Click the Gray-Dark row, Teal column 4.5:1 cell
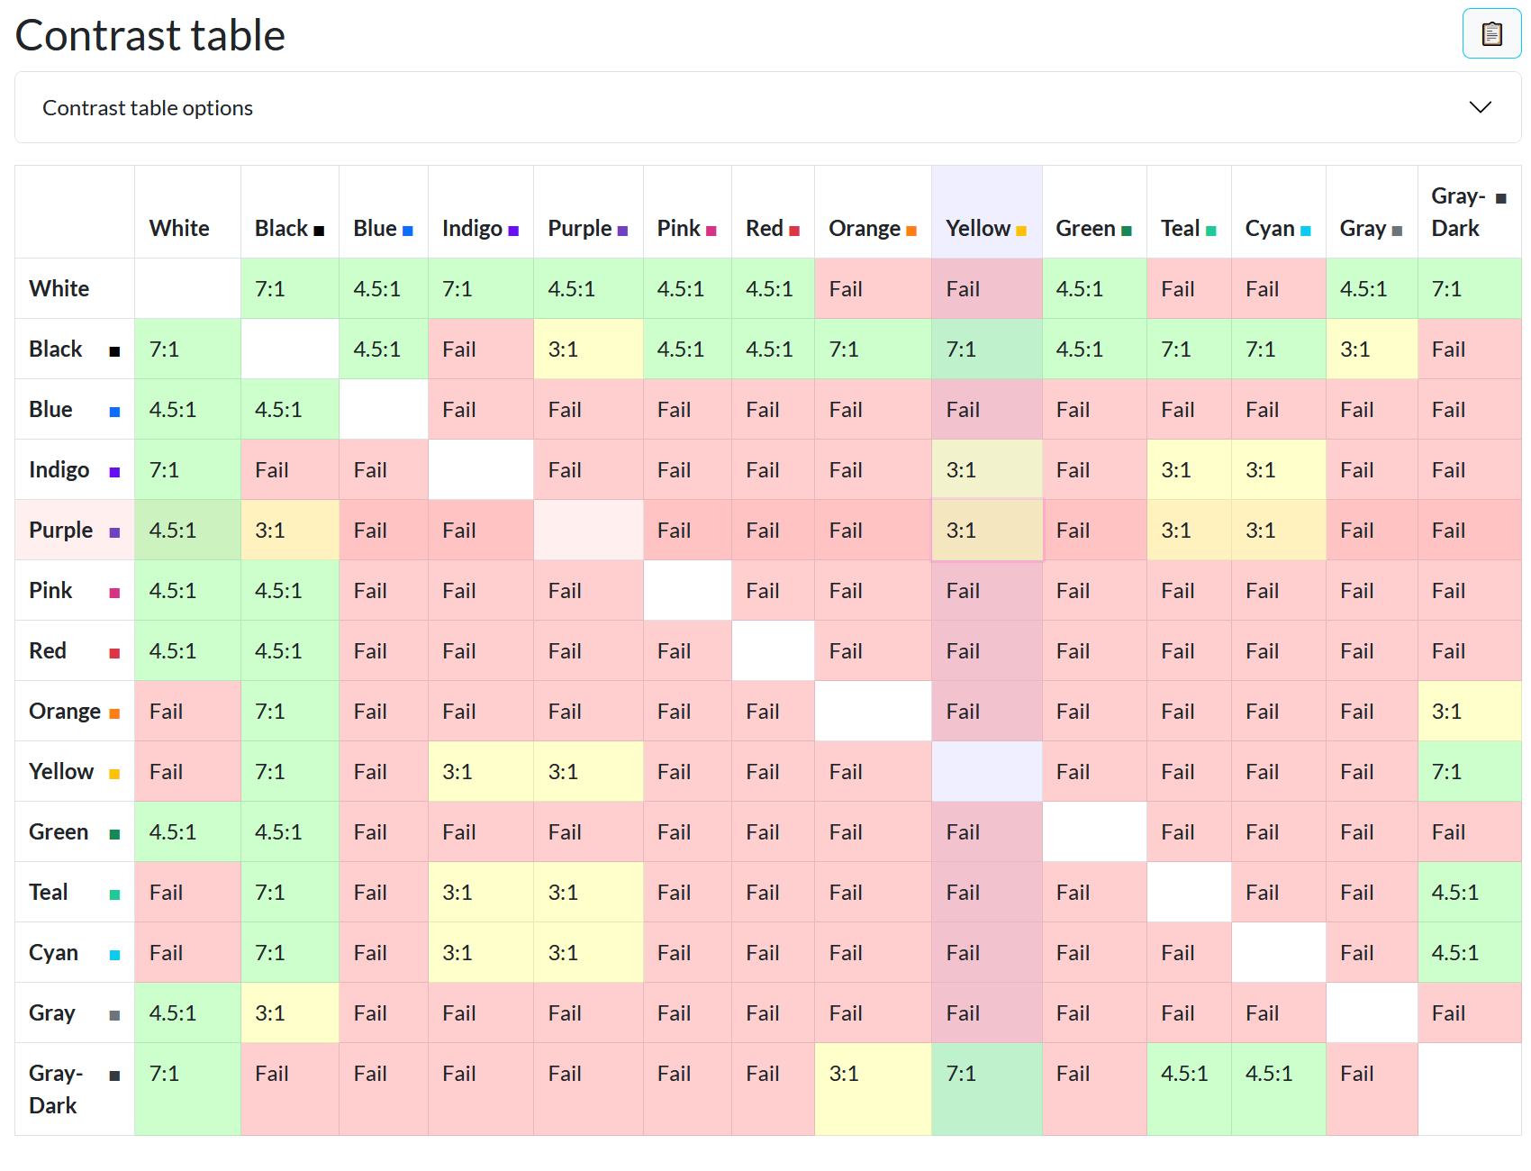 tap(1189, 1089)
